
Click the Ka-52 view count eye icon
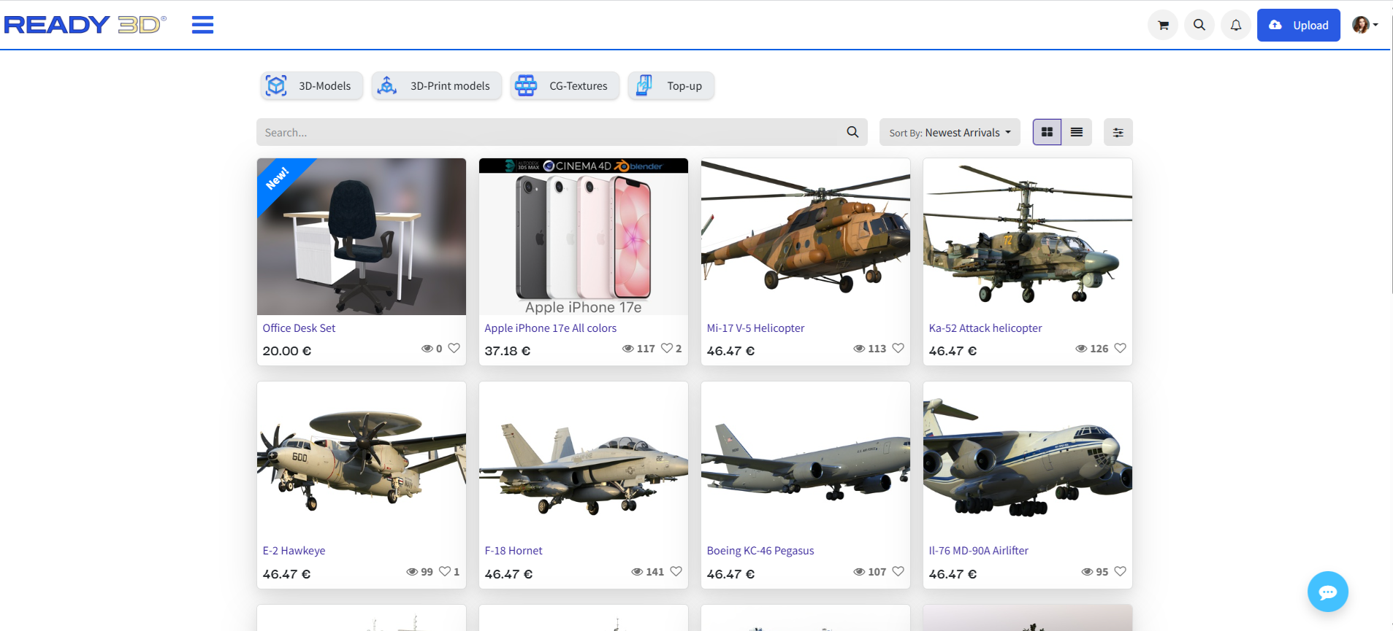1081,349
